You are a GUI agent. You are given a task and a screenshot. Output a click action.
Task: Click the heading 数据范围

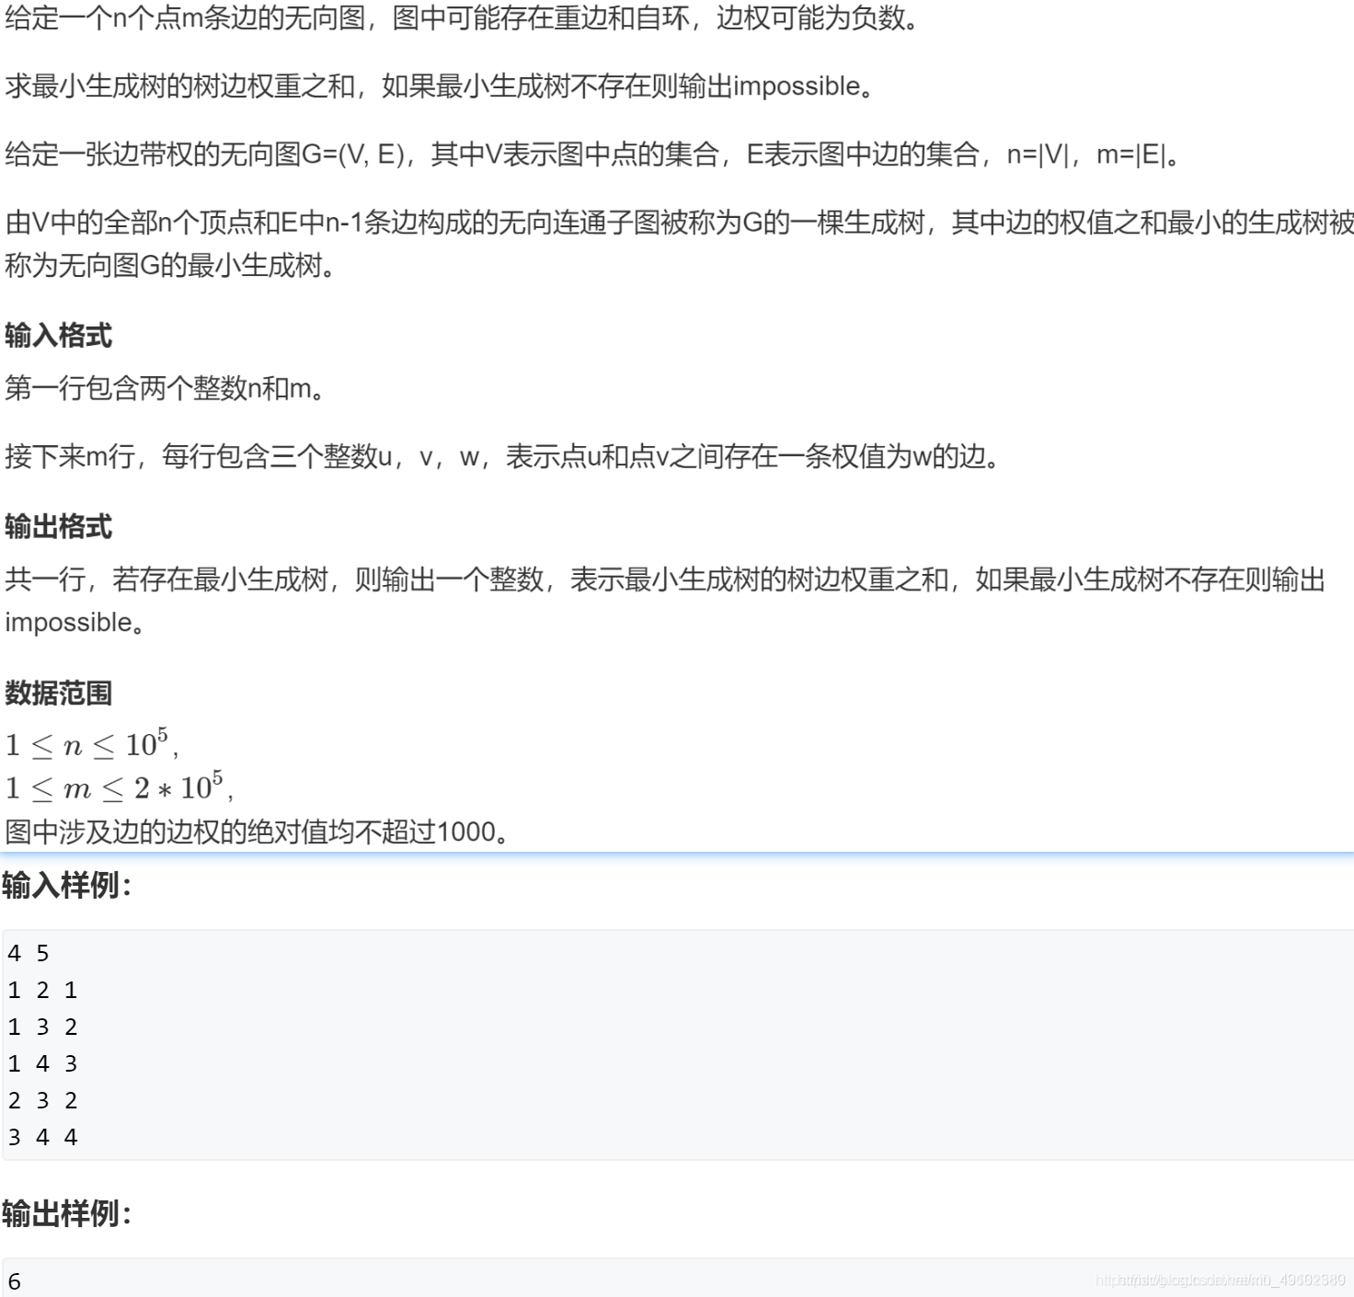click(58, 693)
